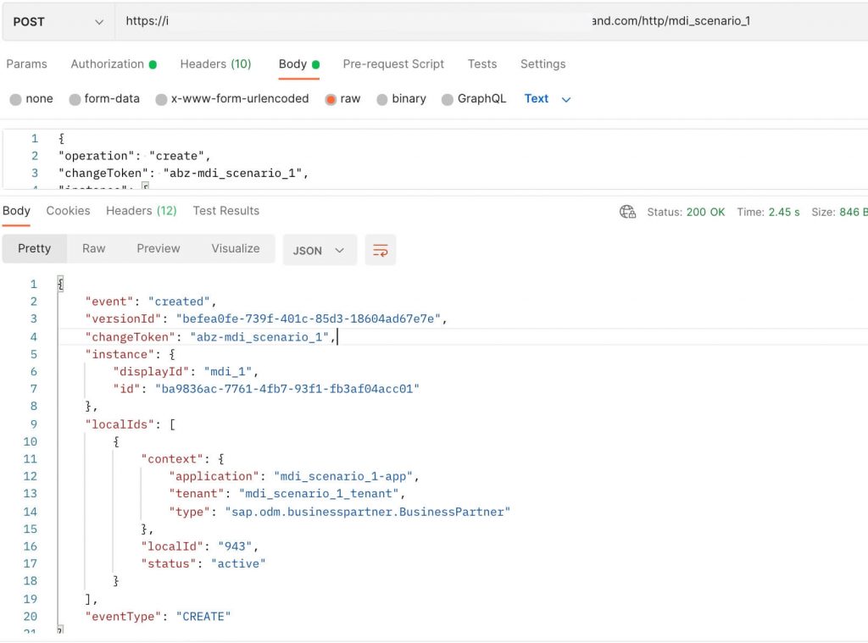Click response line number 10
The image size is (868, 643).
tap(30, 441)
